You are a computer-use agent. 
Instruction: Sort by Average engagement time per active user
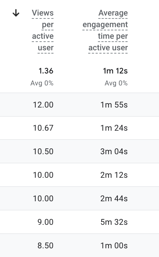click(x=105, y=30)
